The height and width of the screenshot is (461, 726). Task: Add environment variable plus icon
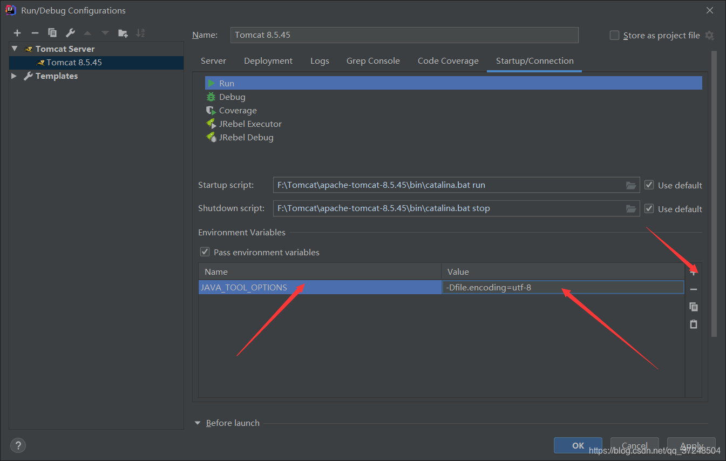point(694,272)
